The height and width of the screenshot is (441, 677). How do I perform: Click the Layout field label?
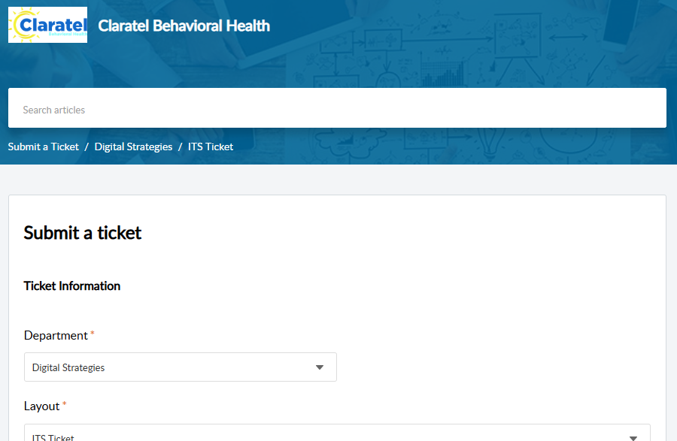coord(41,406)
